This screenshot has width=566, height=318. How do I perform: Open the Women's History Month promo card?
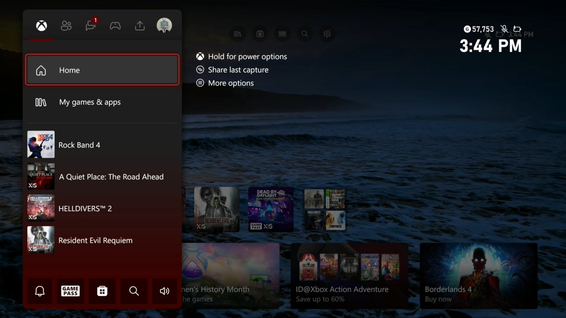click(x=230, y=276)
